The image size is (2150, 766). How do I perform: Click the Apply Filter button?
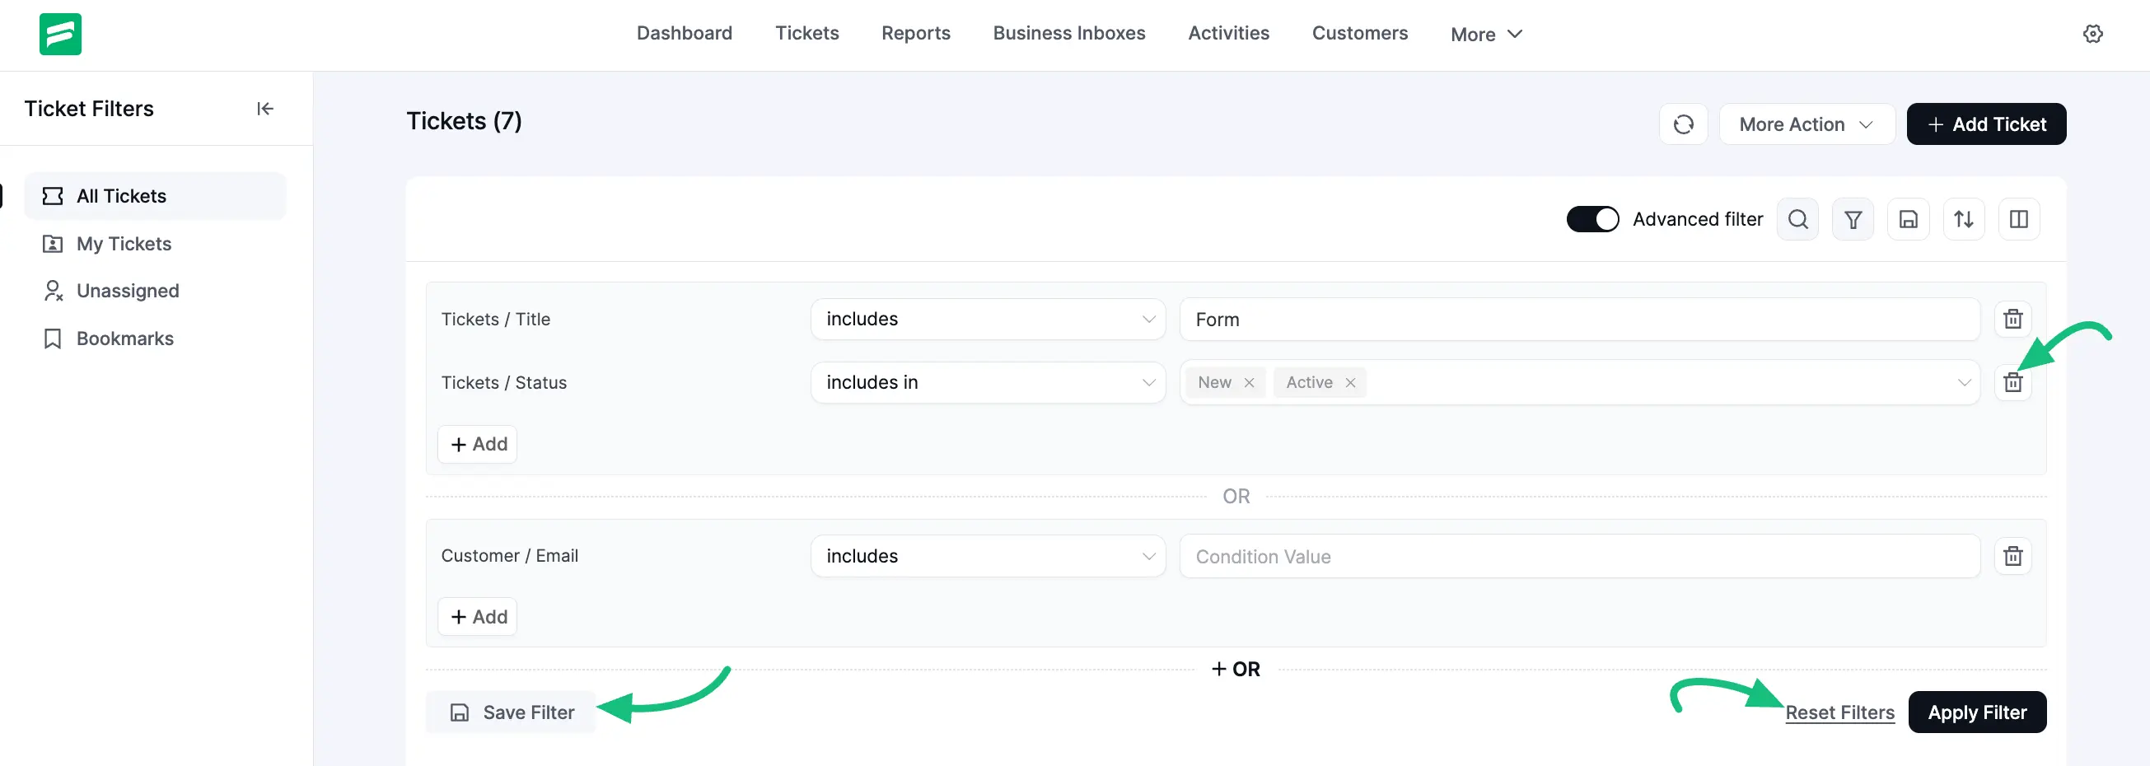click(1976, 712)
